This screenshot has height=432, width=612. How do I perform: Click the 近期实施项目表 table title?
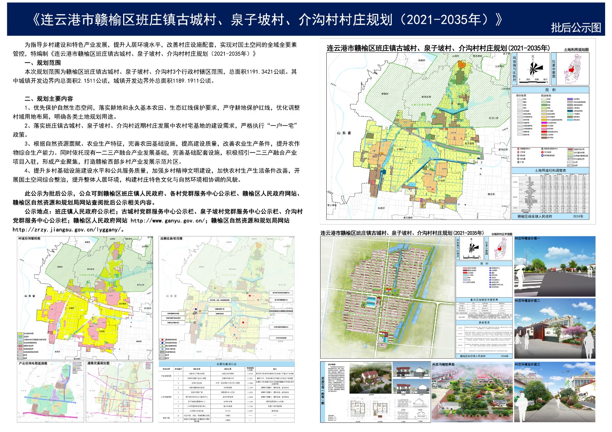(x=226, y=364)
